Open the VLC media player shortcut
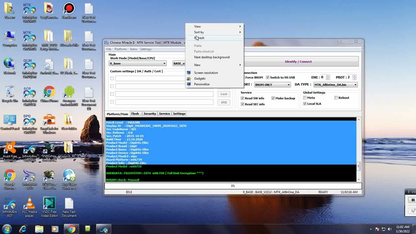The width and height of the screenshot is (416, 234). click(x=30, y=207)
